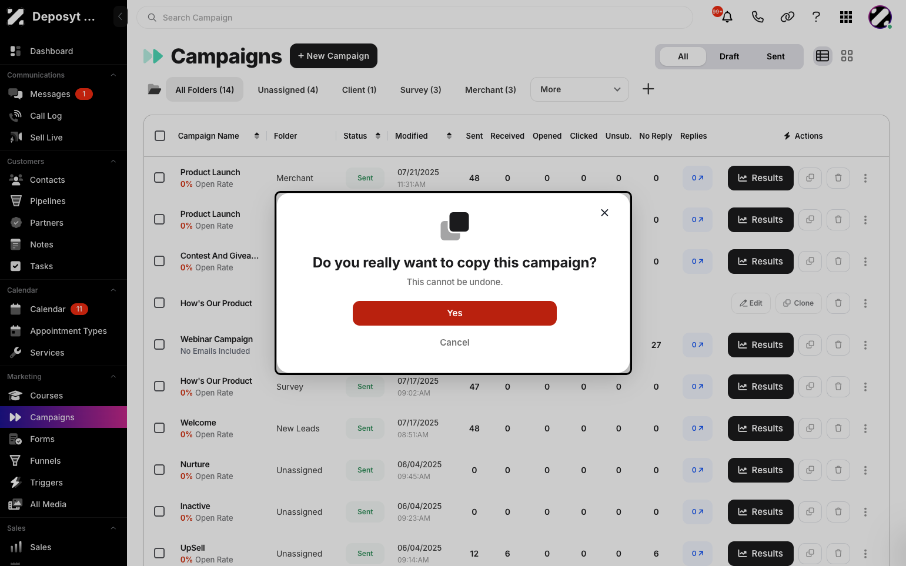Open the help question mark
Viewport: 906px width, 566px height.
coord(816,17)
